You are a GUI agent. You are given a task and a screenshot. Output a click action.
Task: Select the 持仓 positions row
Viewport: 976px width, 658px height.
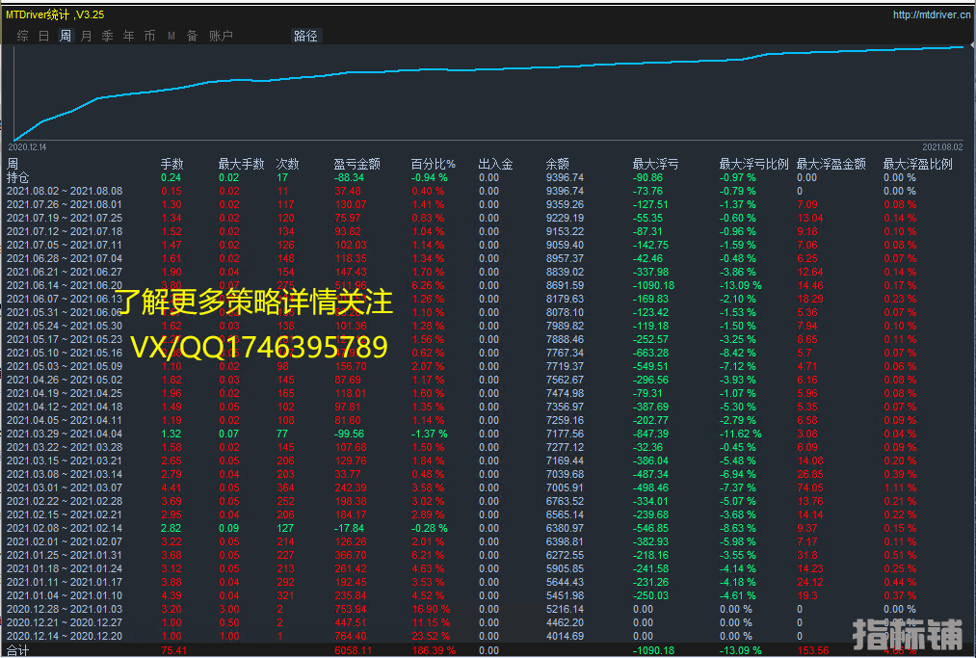(x=18, y=178)
